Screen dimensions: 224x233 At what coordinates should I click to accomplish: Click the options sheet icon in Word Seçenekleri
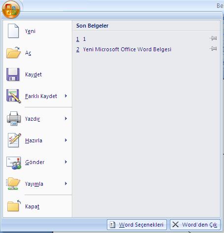113,225
